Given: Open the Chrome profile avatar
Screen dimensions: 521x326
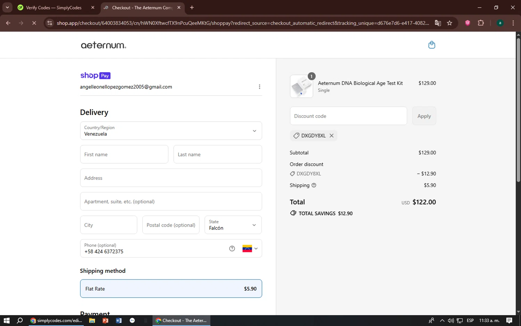Looking at the screenshot, I should [x=500, y=23].
